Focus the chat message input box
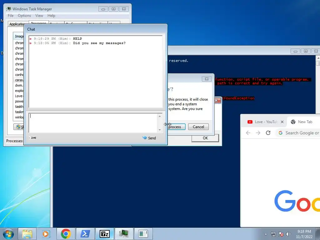The image size is (320, 240). point(93,123)
